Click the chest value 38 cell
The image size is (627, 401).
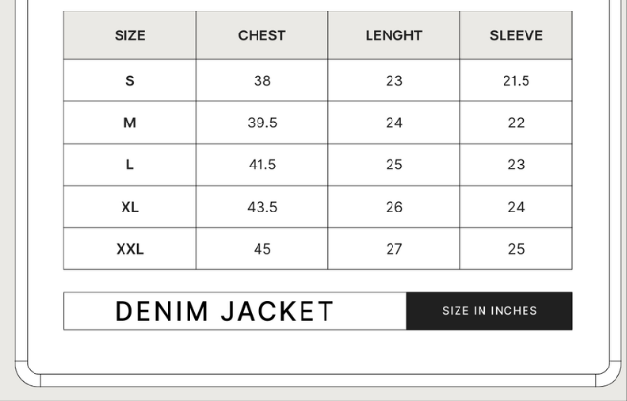262,80
